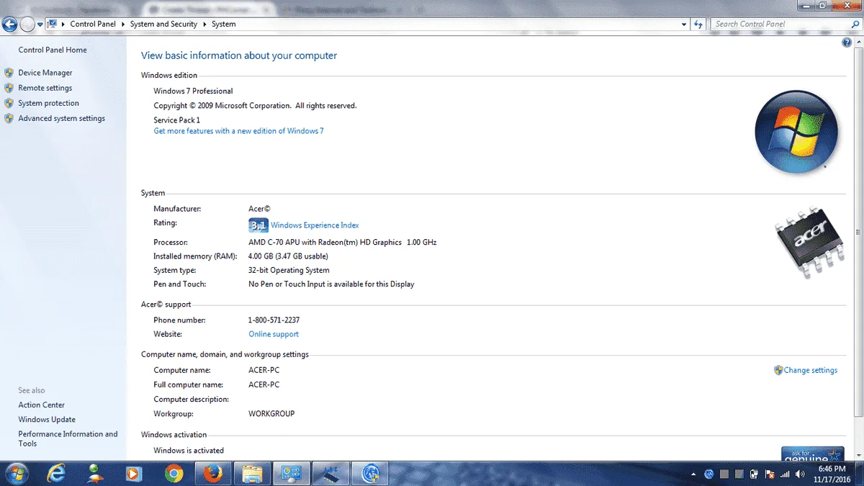Click the shield icon beside System protection

coord(9,103)
